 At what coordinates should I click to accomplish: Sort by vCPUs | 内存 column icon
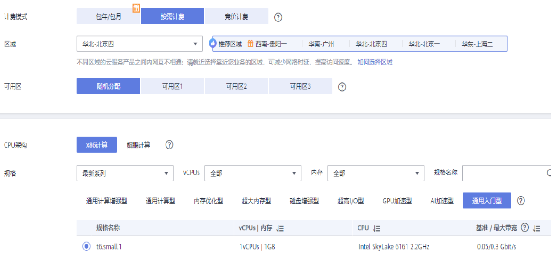coord(280,228)
